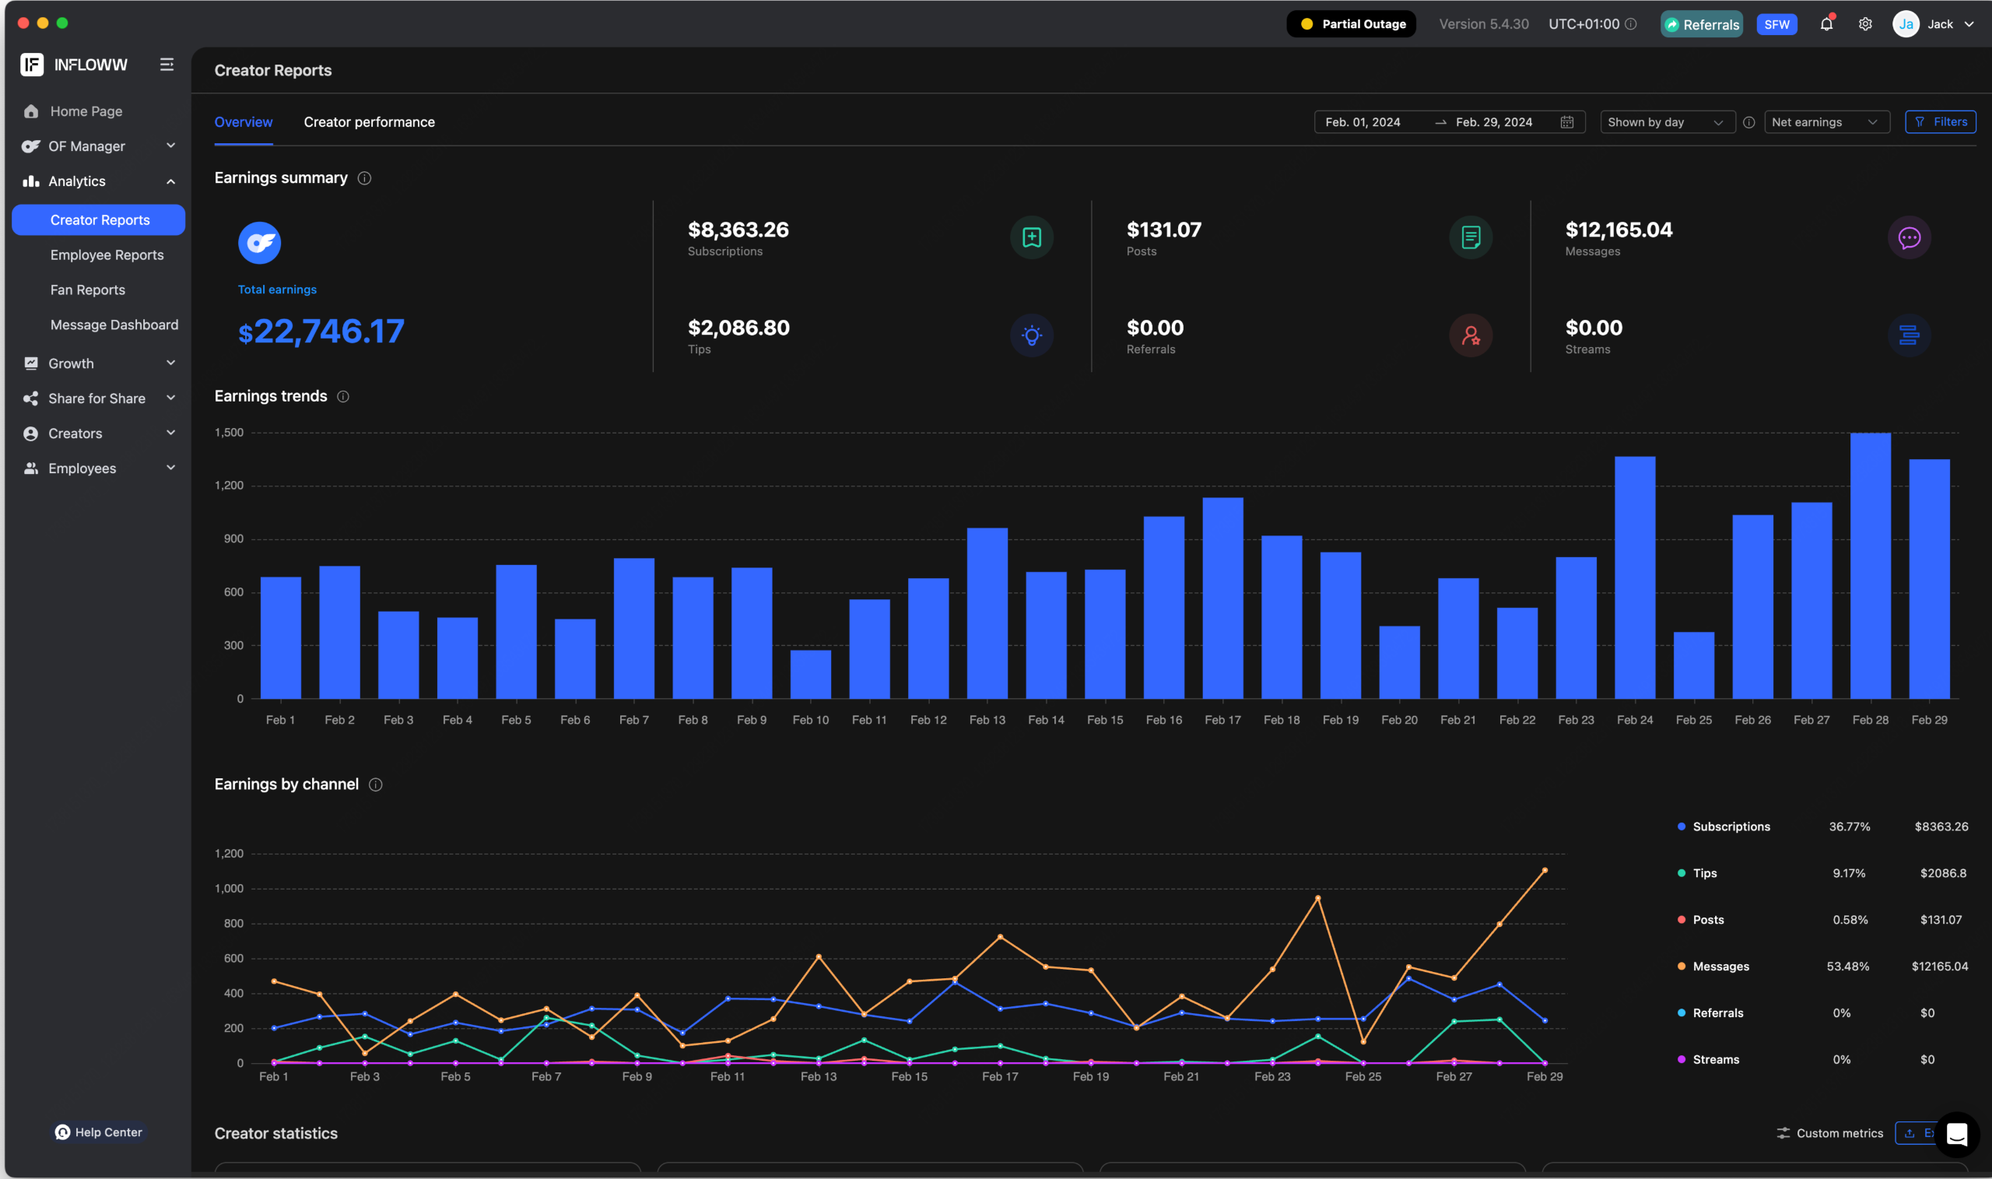Open settings via the gear icon
1992x1179 pixels.
pyautogui.click(x=1865, y=24)
